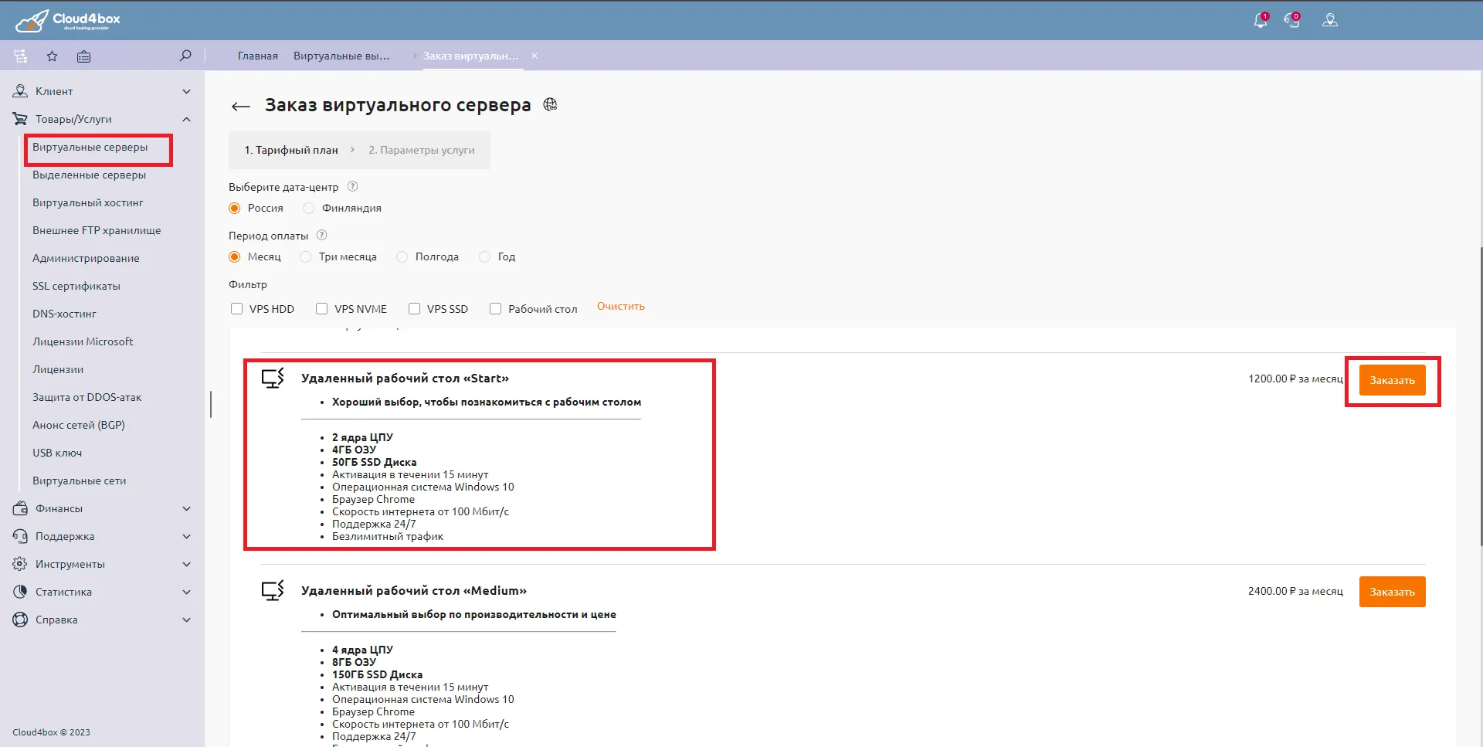This screenshot has width=1483, height=747.
Task: Open Анонс сетей (BGP) item
Action: coord(79,425)
